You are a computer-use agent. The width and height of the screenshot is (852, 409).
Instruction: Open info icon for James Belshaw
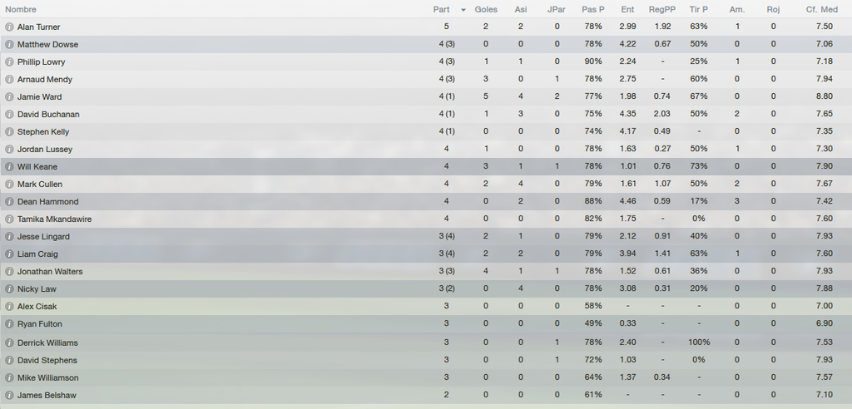coord(9,395)
